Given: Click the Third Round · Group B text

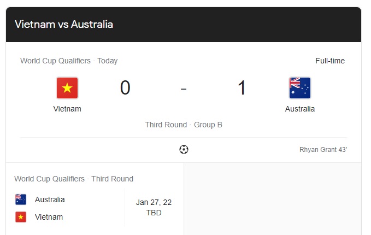Looking at the screenshot, I should [184, 125].
